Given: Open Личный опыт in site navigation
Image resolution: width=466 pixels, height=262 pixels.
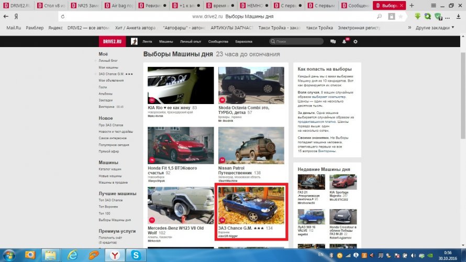Looking at the screenshot, I should point(191,41).
